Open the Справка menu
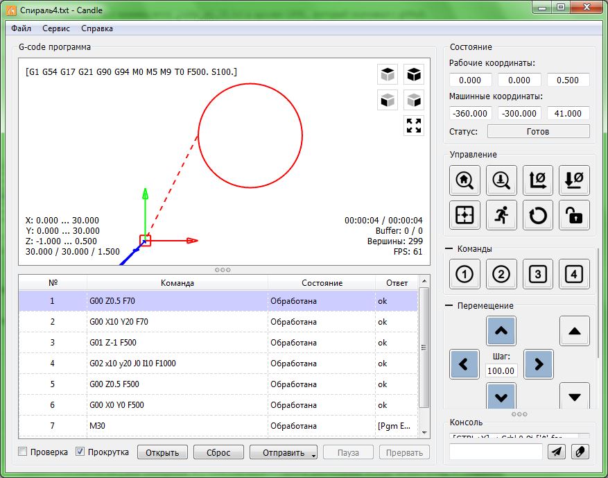The height and width of the screenshot is (478, 608). click(x=97, y=28)
